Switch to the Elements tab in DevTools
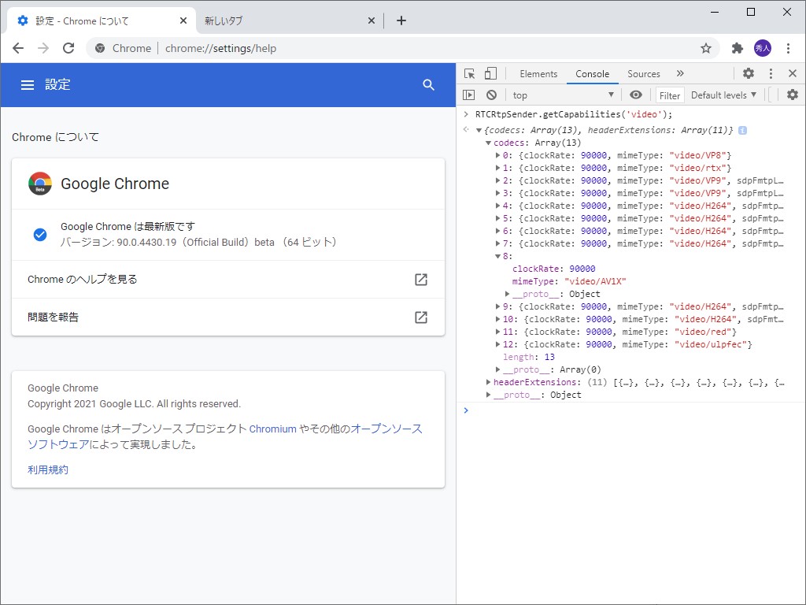The height and width of the screenshot is (605, 806). [x=538, y=73]
